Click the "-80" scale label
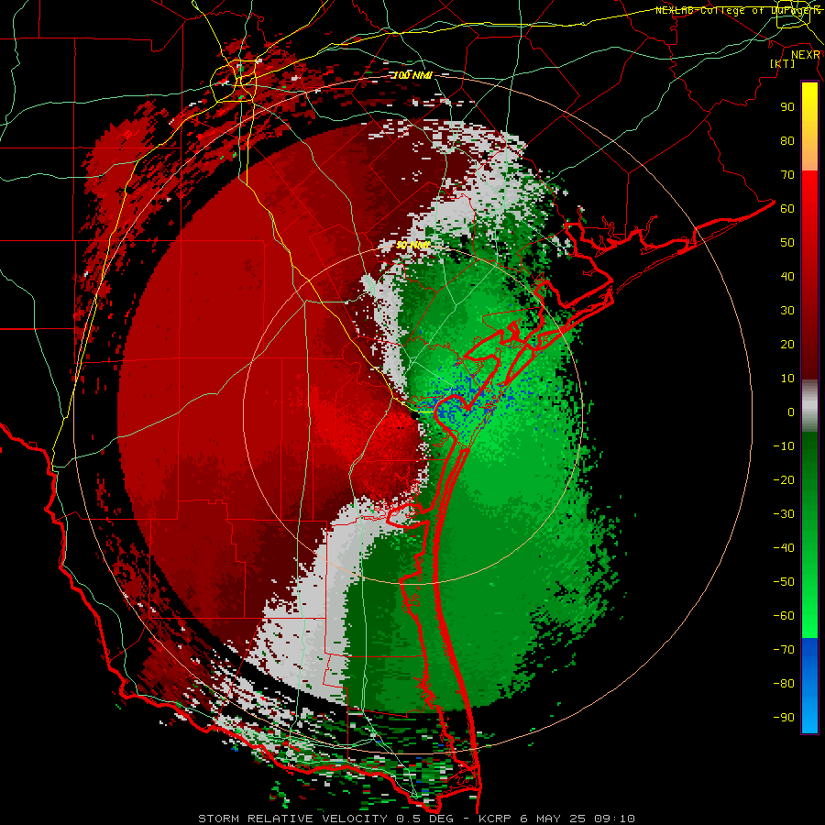The image size is (825, 825). 784,684
